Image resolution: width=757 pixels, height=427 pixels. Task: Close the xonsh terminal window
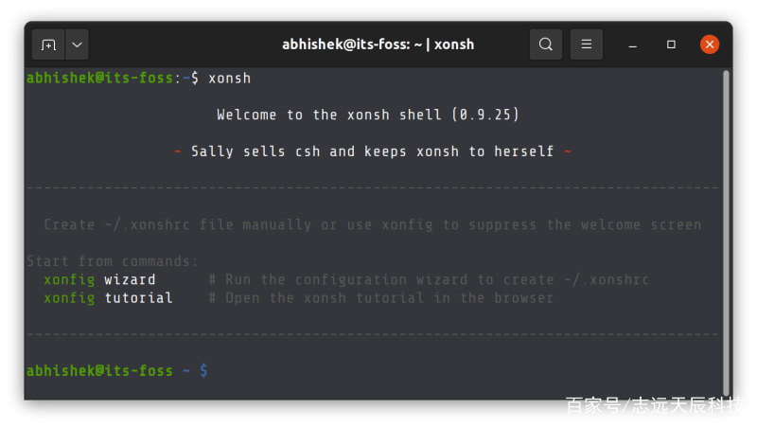coord(709,44)
